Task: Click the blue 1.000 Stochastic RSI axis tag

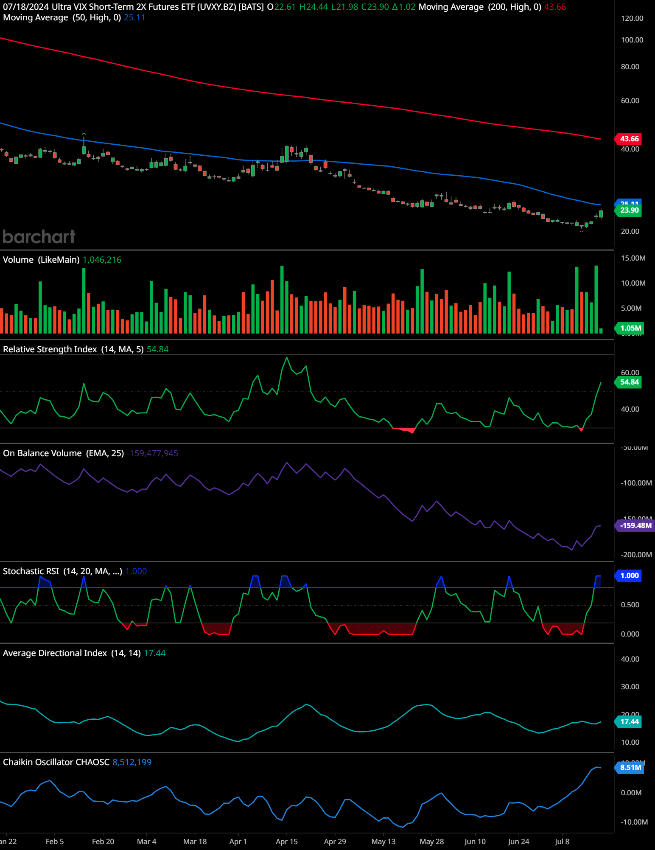Action: (629, 575)
